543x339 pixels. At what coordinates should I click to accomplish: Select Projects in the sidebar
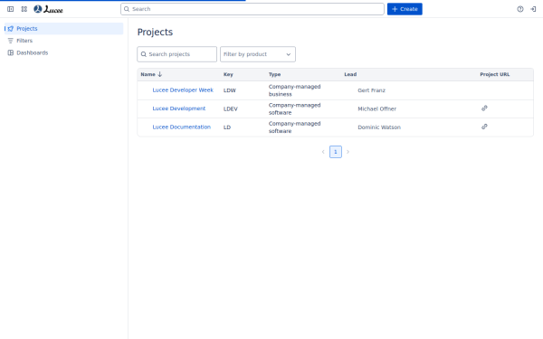pyautogui.click(x=63, y=28)
